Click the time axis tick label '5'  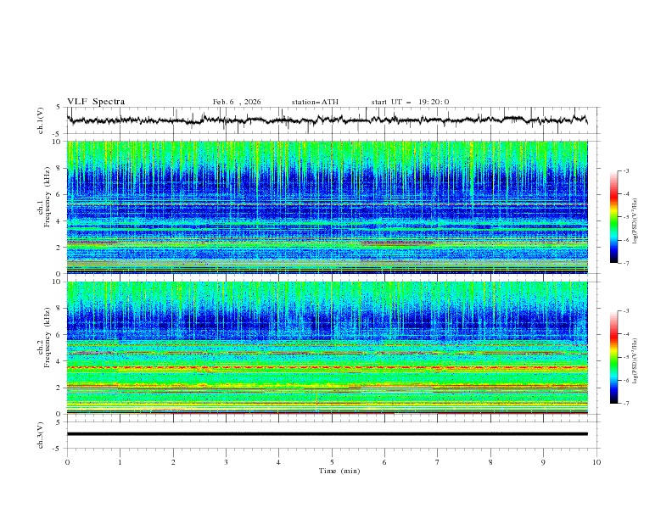pyautogui.click(x=332, y=462)
